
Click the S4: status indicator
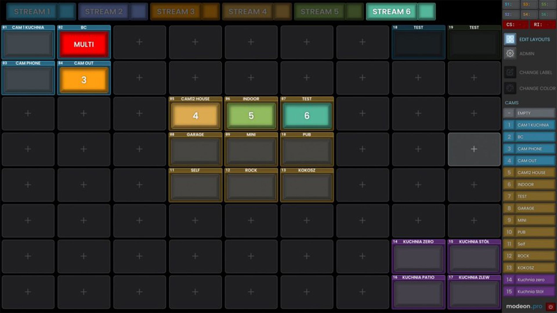pyautogui.click(x=530, y=14)
